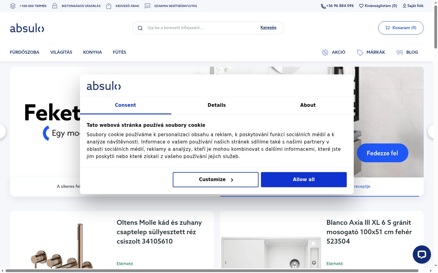This screenshot has width=438, height=273.
Task: Click the padlock icon beside BIZTONSÁGOS VÁSÁRLÁS
Action: 55,6
